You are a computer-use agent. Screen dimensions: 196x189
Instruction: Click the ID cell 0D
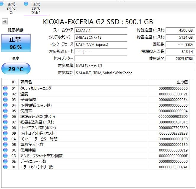point(14,156)
